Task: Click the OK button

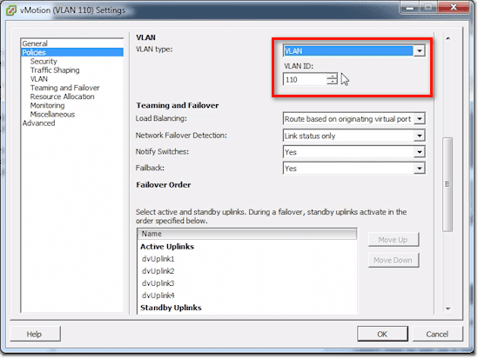Action: [x=382, y=334]
